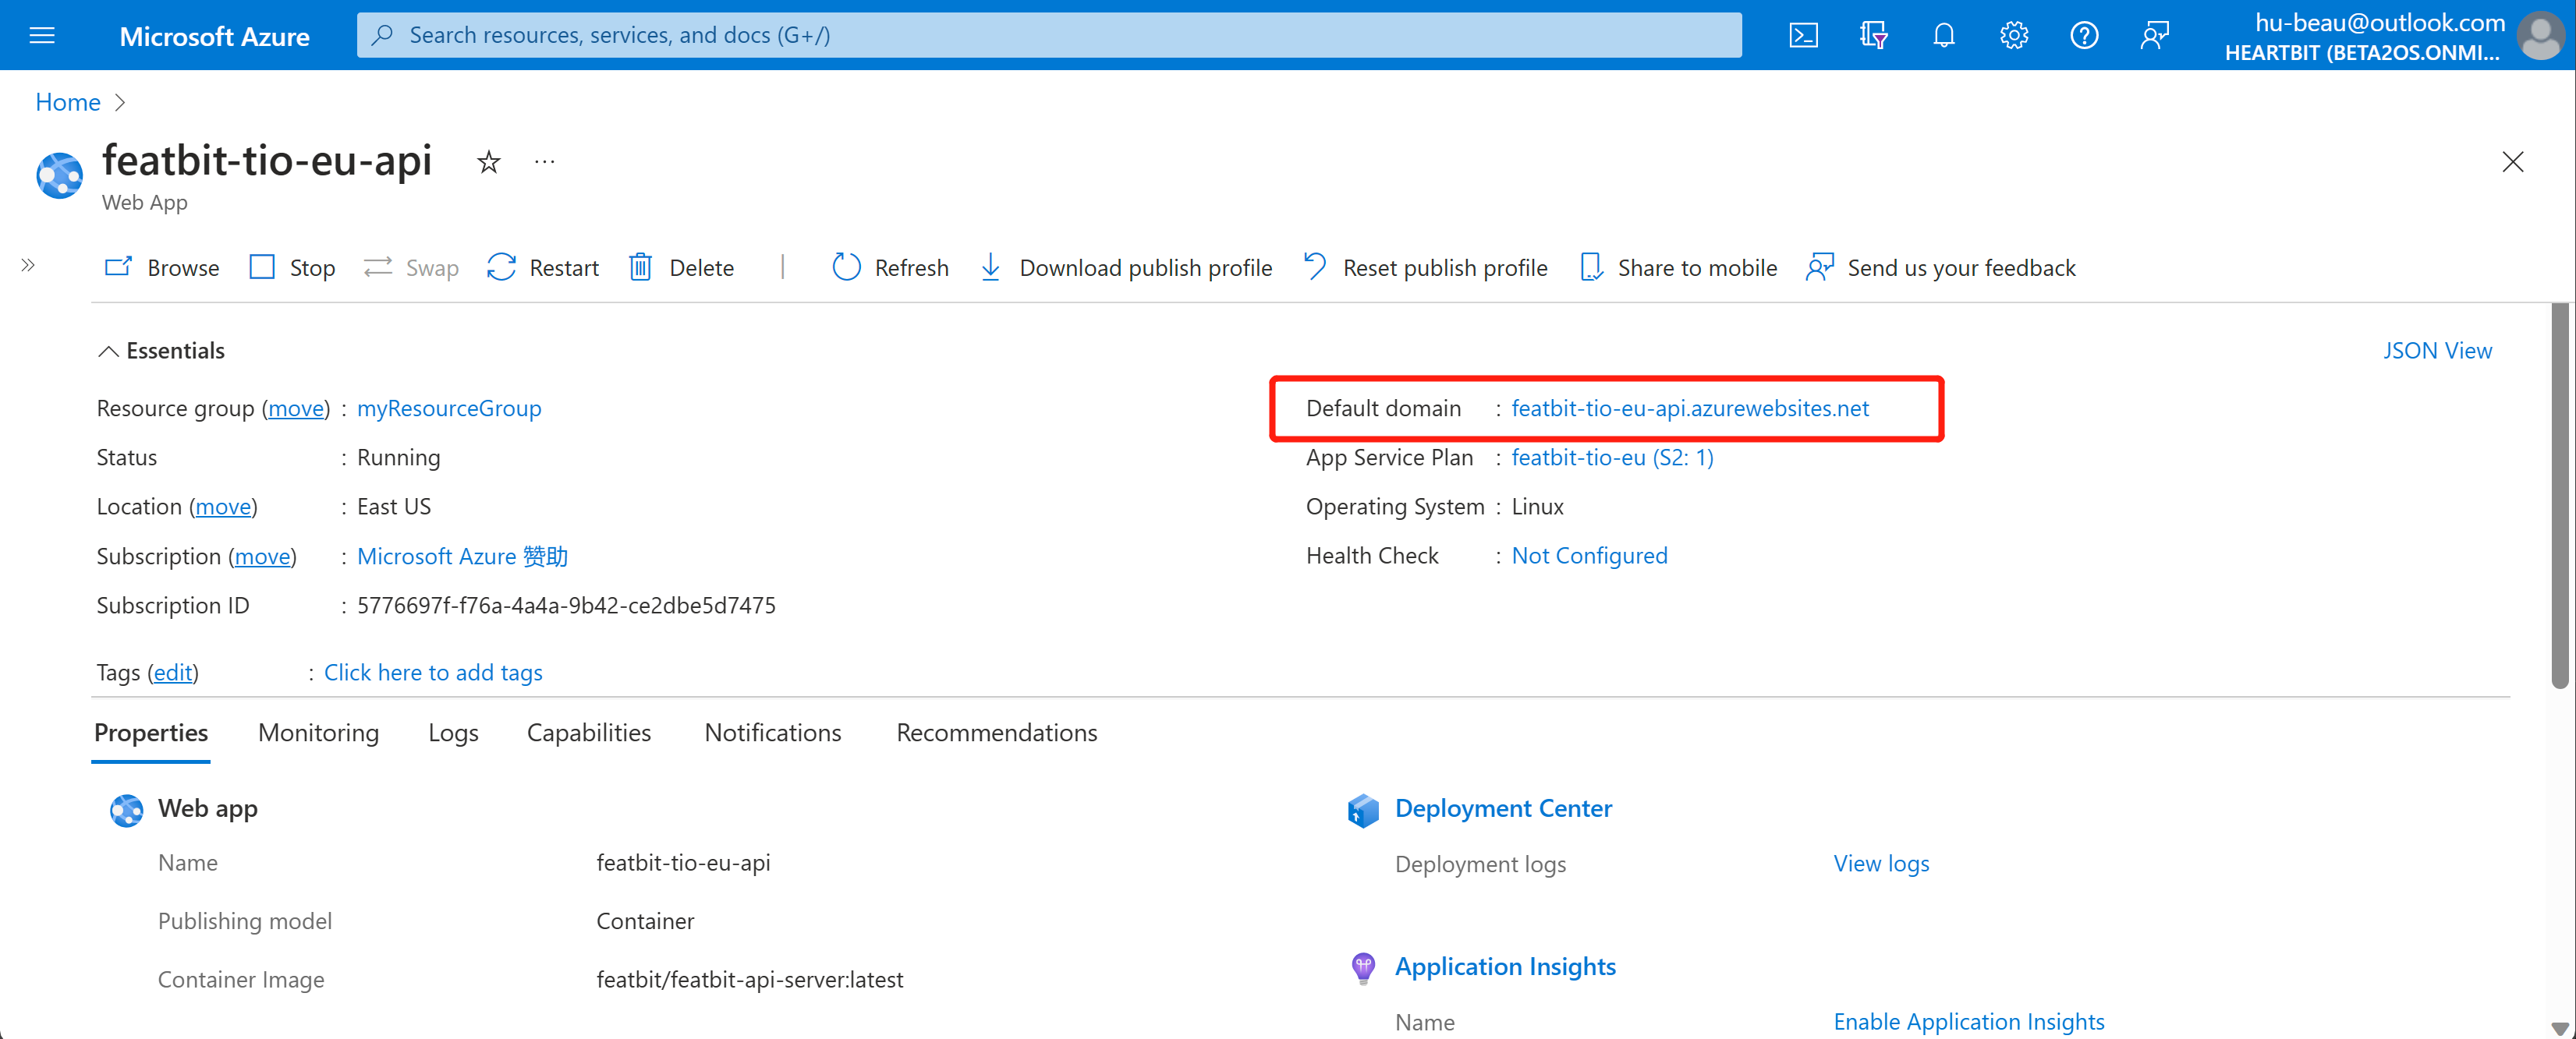The image size is (2576, 1039).
Task: View deployment logs link
Action: pos(1881,863)
